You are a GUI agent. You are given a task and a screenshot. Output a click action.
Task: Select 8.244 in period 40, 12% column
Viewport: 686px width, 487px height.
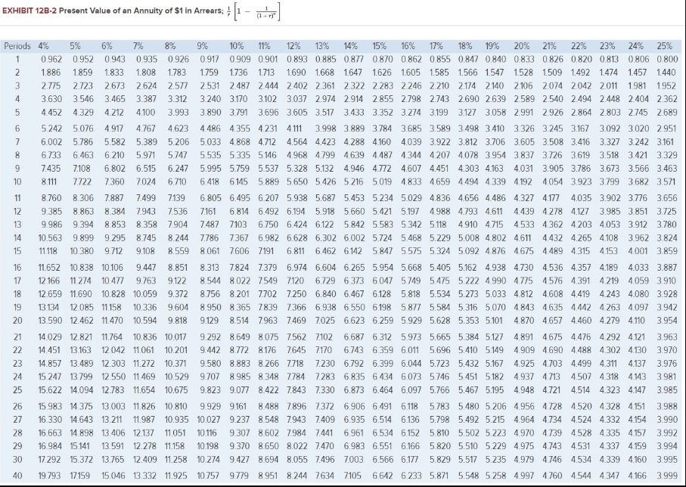coord(297,475)
